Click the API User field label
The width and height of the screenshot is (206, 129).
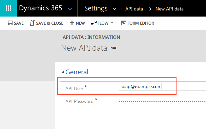74,88
